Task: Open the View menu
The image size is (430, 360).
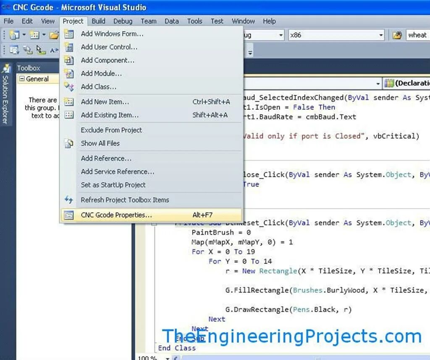Action: click(x=48, y=21)
